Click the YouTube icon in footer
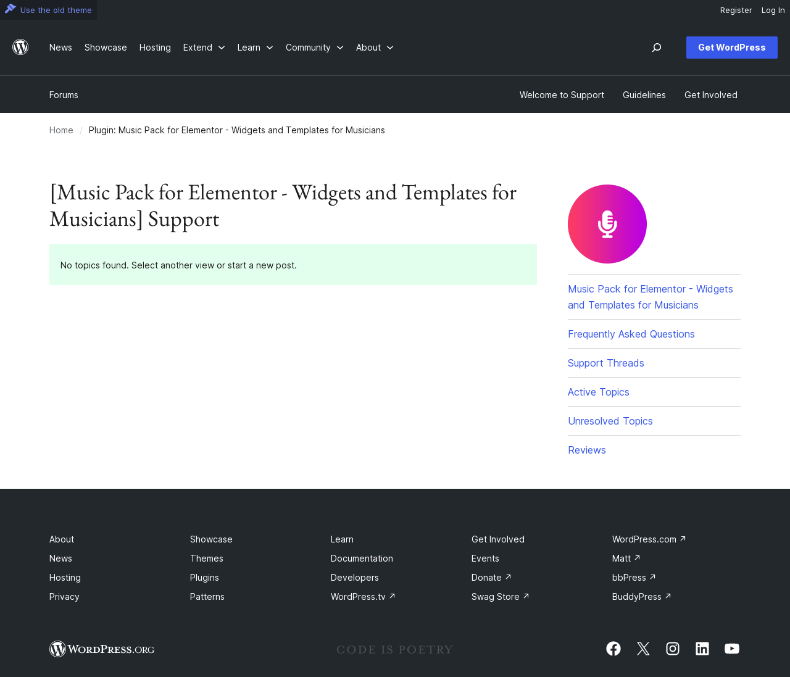 732,648
